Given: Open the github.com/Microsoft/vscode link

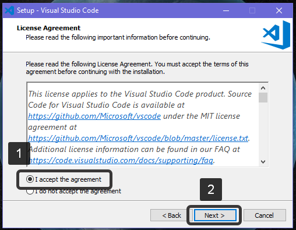Looking at the screenshot, I should tap(94, 116).
